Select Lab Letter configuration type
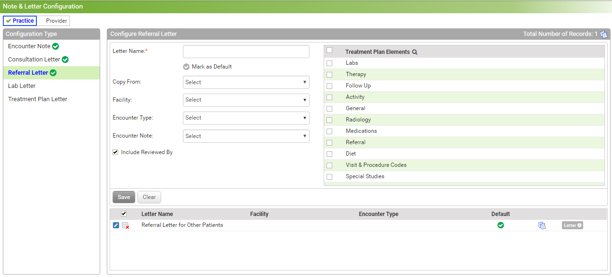The image size is (612, 277). pyautogui.click(x=22, y=86)
